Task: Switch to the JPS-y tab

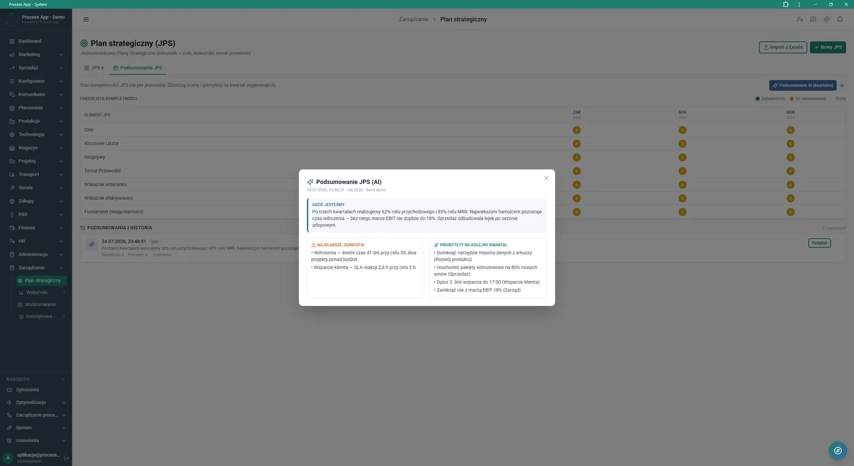Action: (94, 68)
